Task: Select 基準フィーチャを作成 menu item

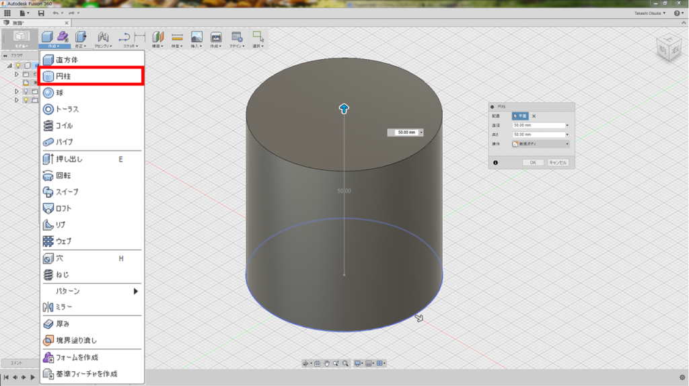Action: 92,374
